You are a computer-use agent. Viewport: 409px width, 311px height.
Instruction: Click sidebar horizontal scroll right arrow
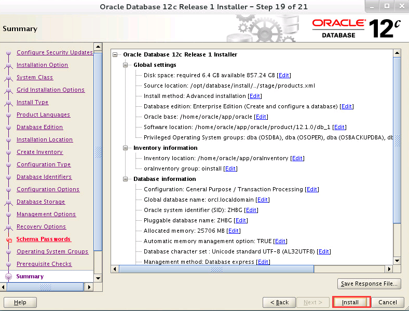89,287
